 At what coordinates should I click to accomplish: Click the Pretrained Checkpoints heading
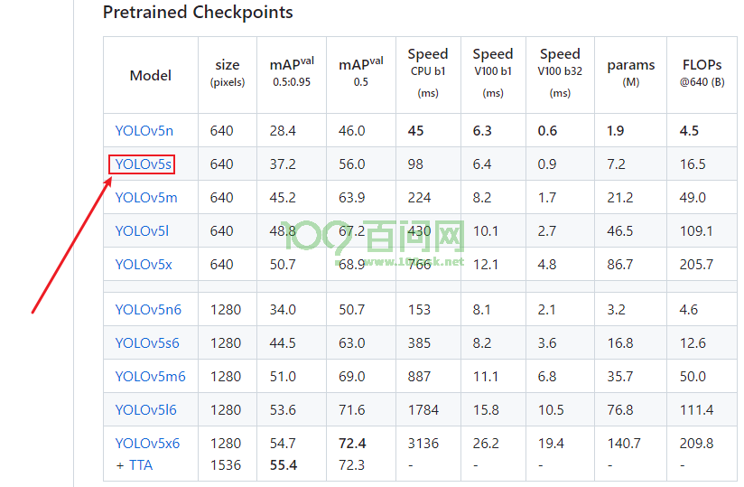[x=198, y=13]
